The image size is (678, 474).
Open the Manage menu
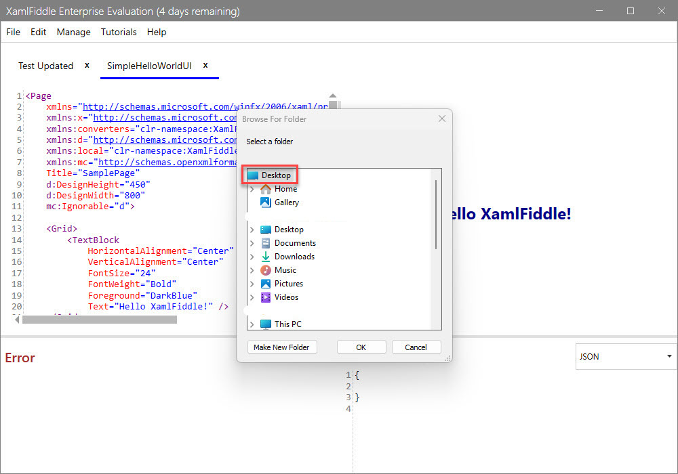click(x=73, y=32)
